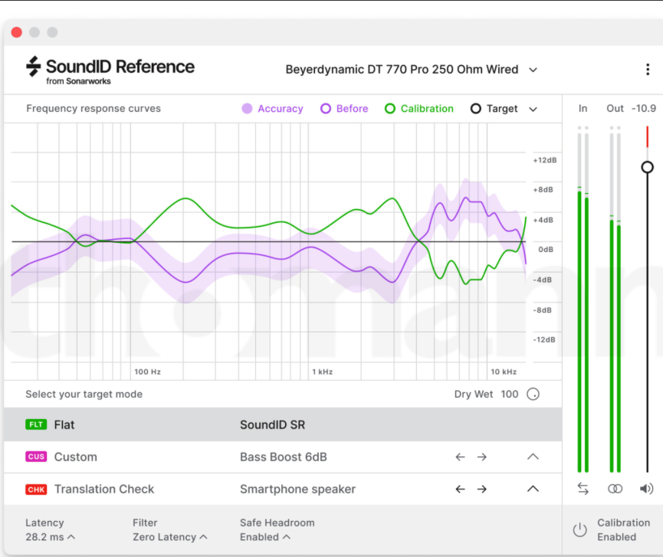Collapse the Custom mode chevron

coord(533,457)
